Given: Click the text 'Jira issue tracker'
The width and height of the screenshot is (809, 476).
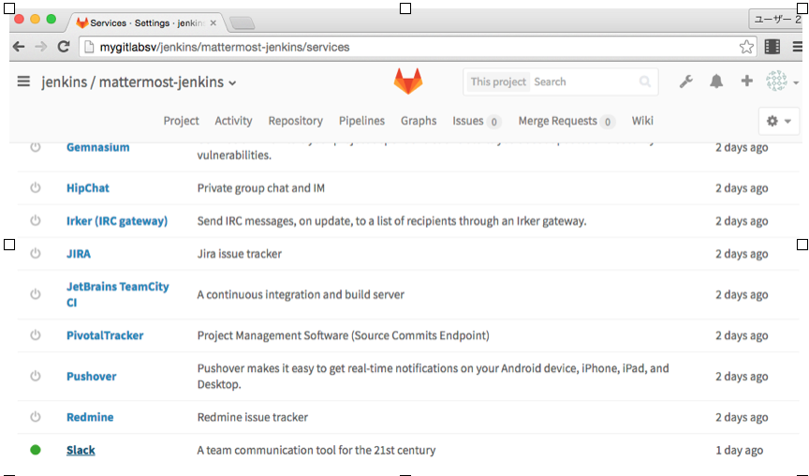Looking at the screenshot, I should click(x=240, y=254).
